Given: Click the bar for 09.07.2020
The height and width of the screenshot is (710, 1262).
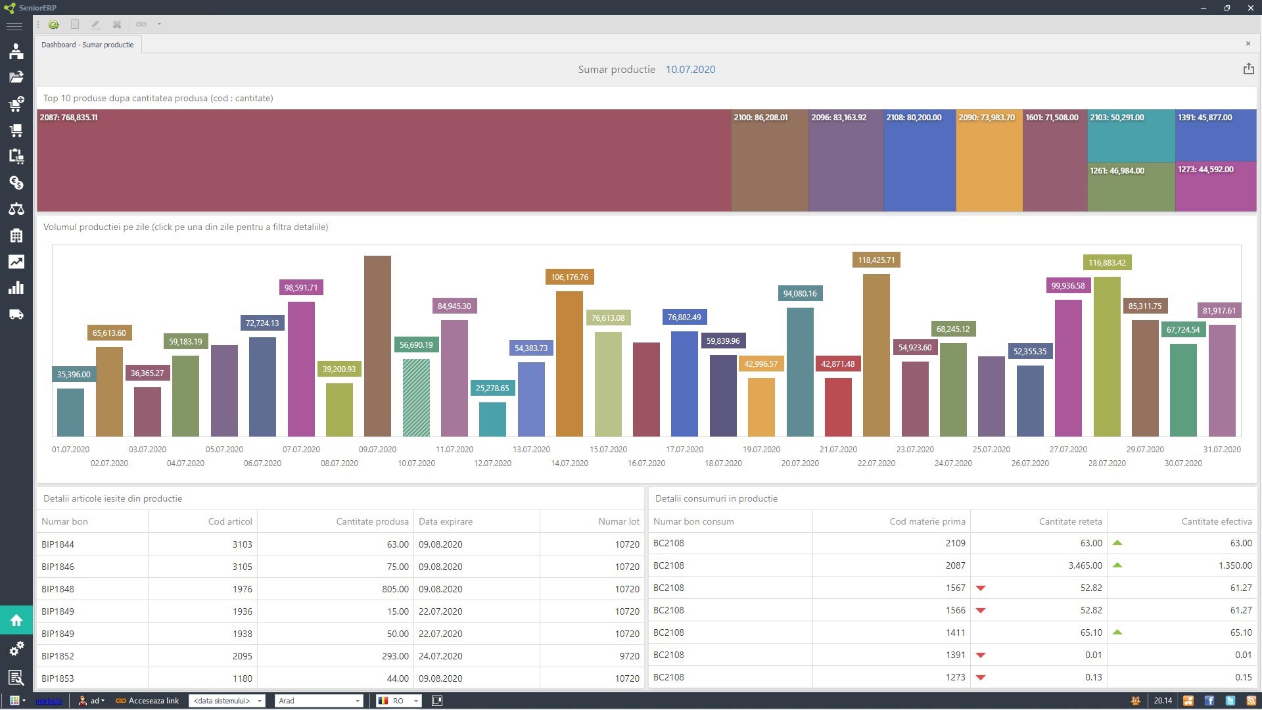Looking at the screenshot, I should [377, 346].
